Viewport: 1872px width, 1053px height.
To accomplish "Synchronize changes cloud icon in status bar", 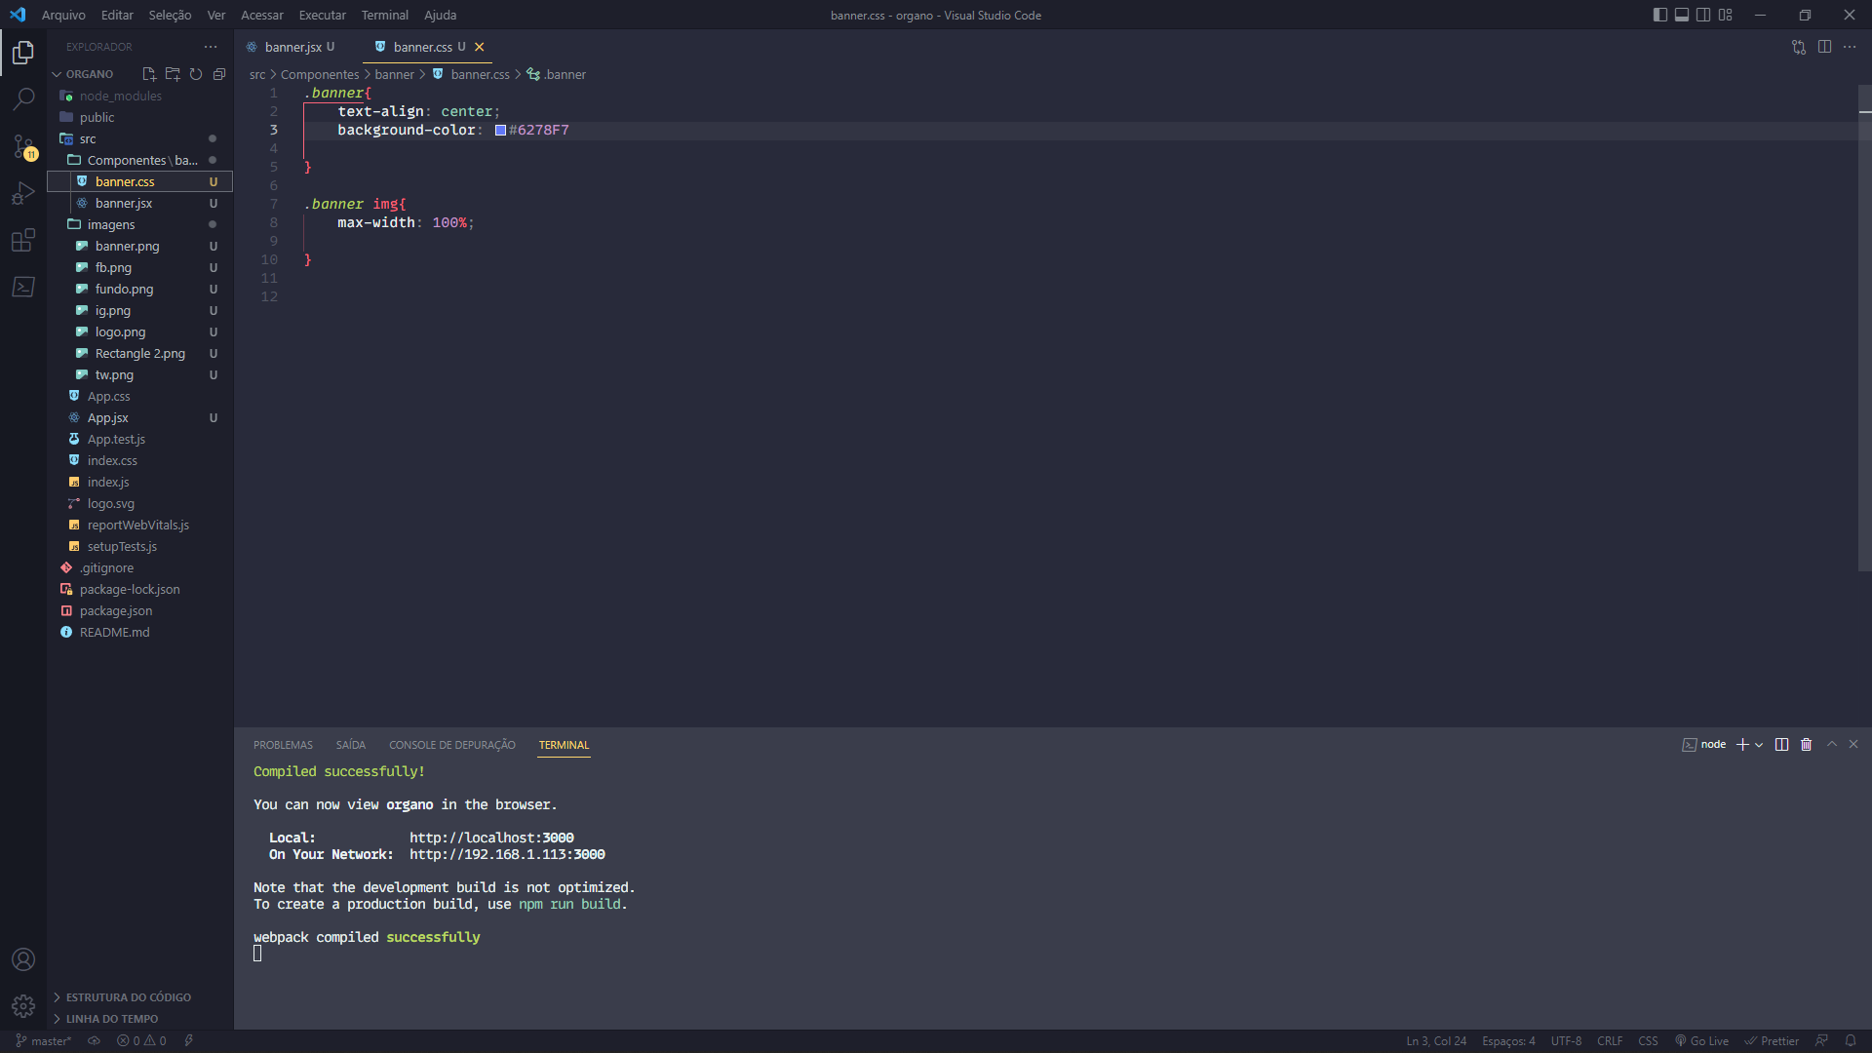I will tap(94, 1040).
